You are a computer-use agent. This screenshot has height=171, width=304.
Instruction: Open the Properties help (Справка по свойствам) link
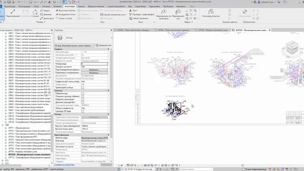[65, 165]
